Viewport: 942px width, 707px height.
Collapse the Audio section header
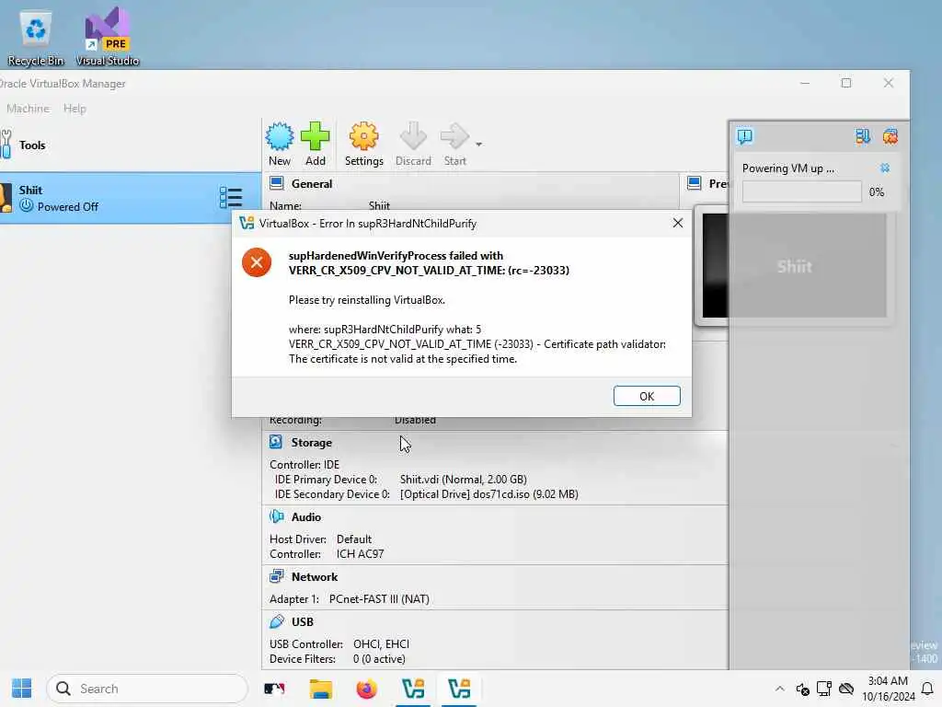click(306, 517)
